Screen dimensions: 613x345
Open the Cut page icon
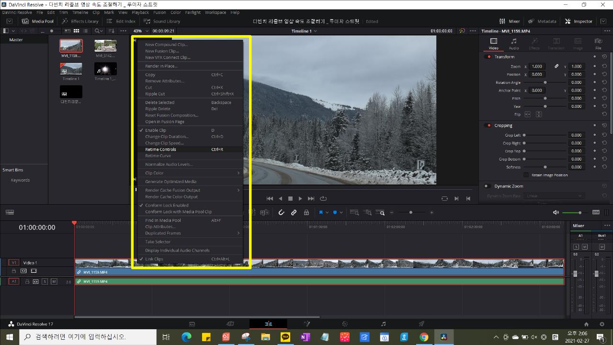230,324
